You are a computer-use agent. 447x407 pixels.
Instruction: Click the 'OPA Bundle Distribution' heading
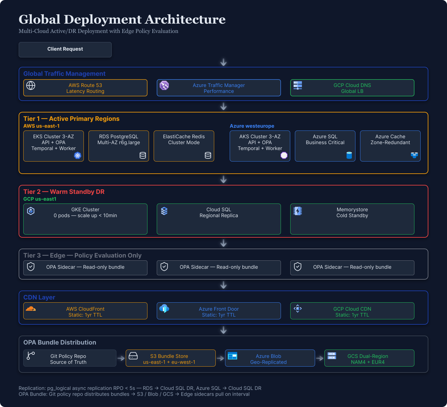[x=60, y=342]
